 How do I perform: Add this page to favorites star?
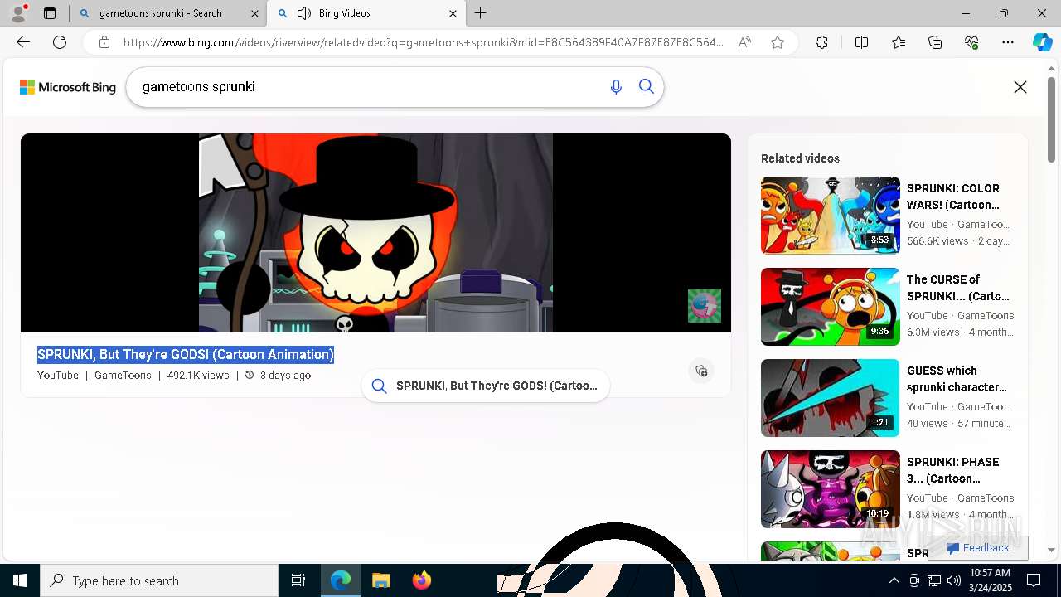778,42
